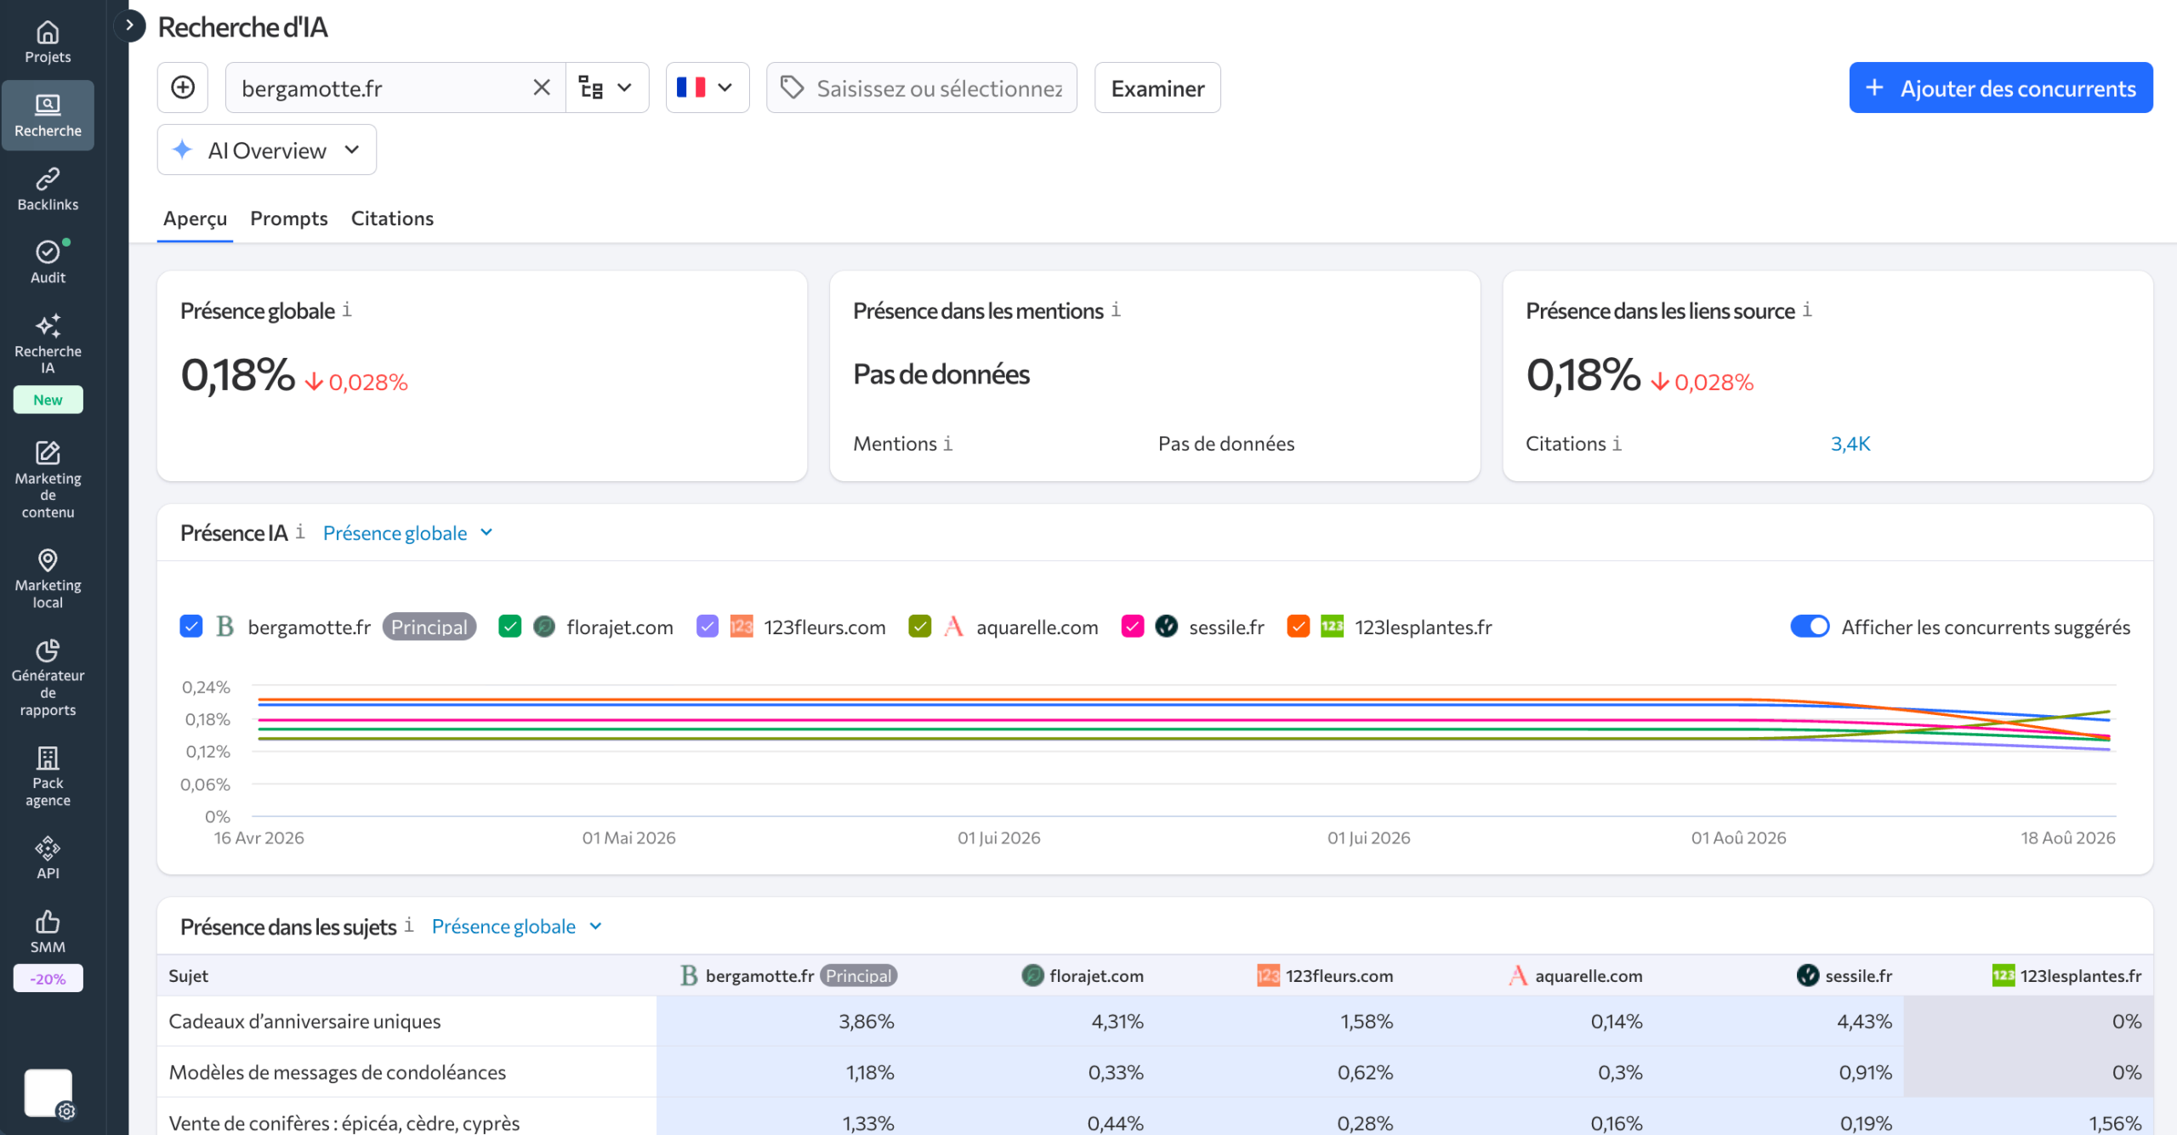Screen dimensions: 2177x1135
Task: Click the 123lesplantes.fr table column header
Action: 2066,976
